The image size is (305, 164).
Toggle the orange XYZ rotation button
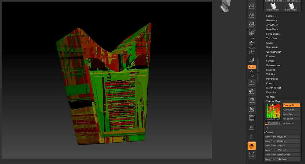[252, 67]
